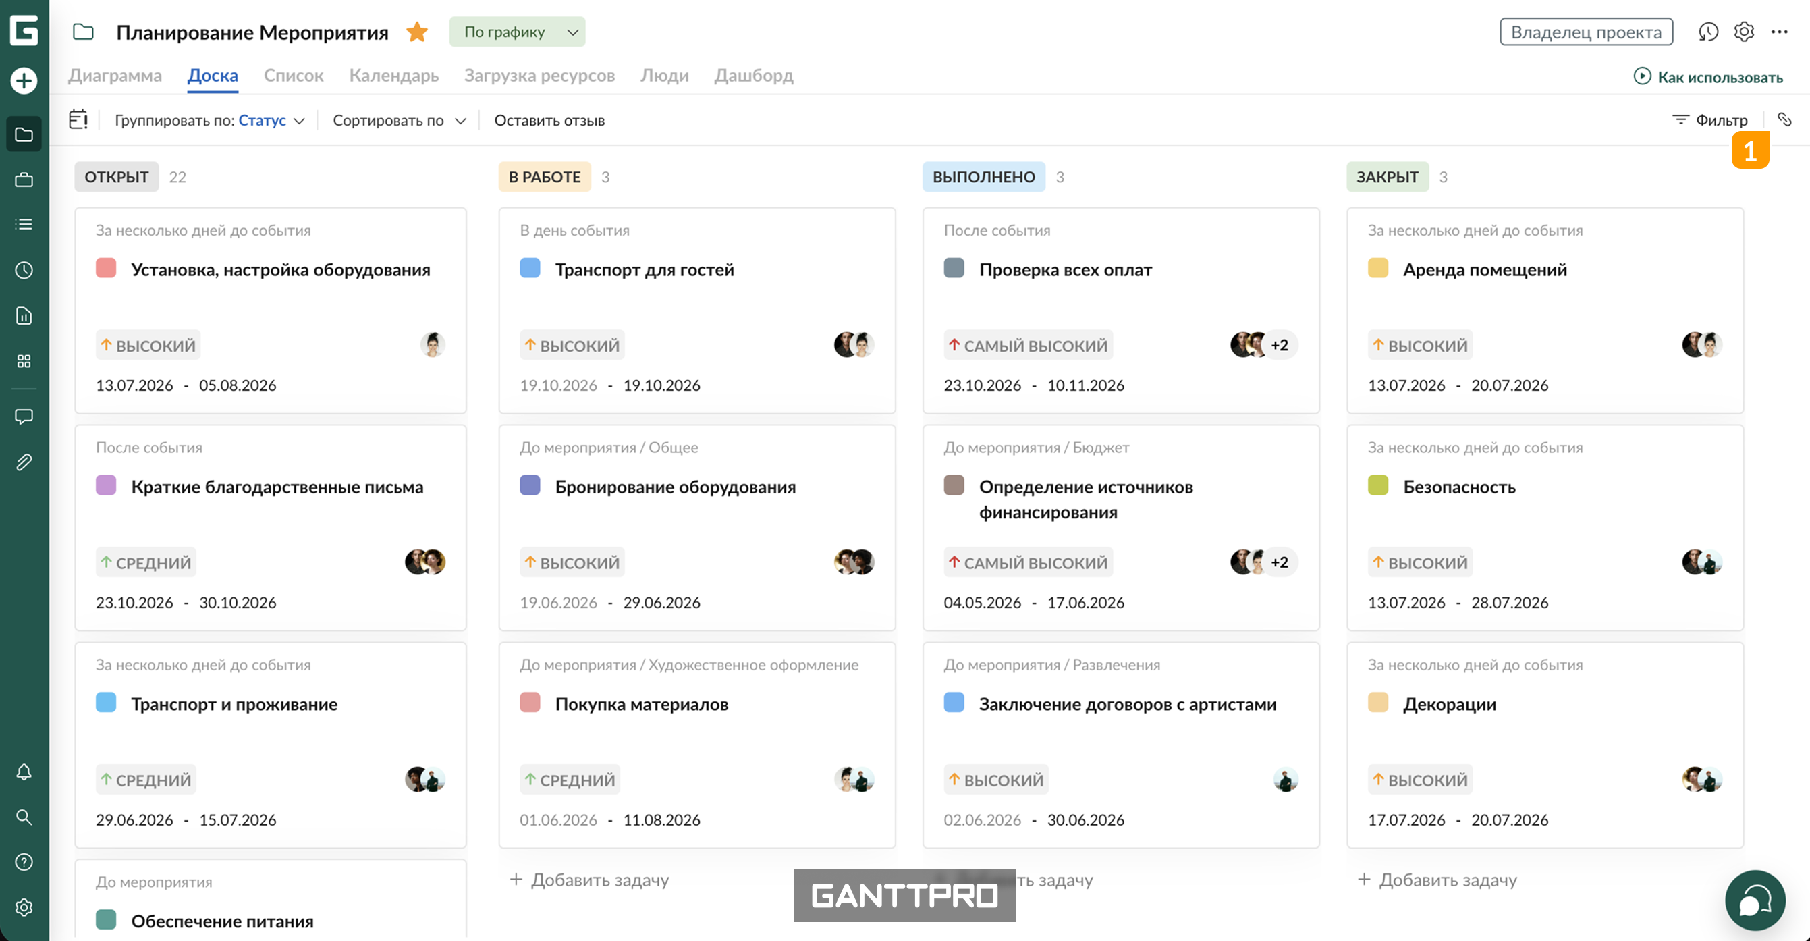This screenshot has width=1810, height=941.
Task: Switch to the Загрузка ресурсов tab
Action: pos(540,75)
